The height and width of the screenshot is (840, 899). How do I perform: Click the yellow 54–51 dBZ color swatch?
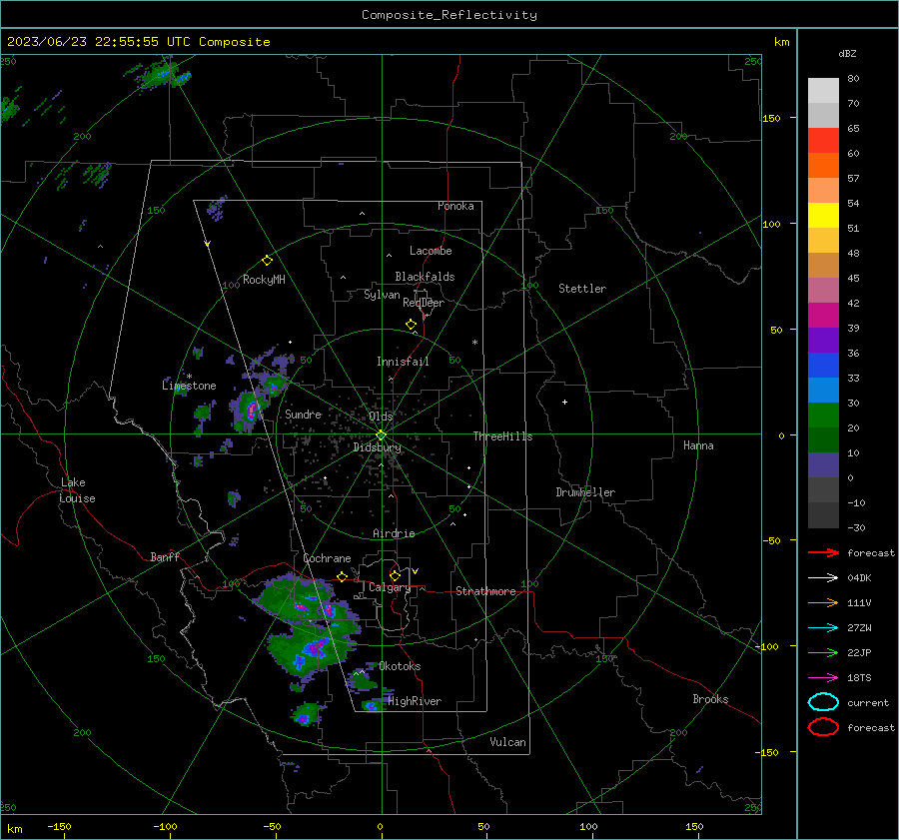coord(823,215)
